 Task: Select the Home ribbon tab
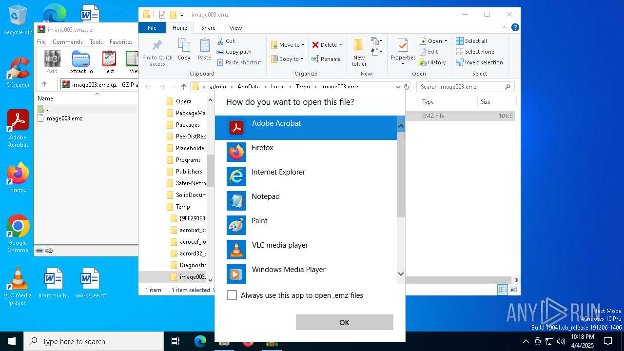[x=180, y=28]
